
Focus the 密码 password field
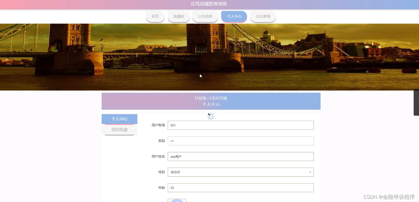click(241, 141)
